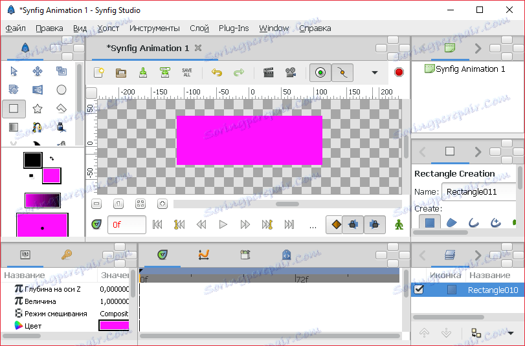Screen dimensions: 525x346
Task: Expand next tab arrow in Canvas Browser panel
Action: click(478, 49)
